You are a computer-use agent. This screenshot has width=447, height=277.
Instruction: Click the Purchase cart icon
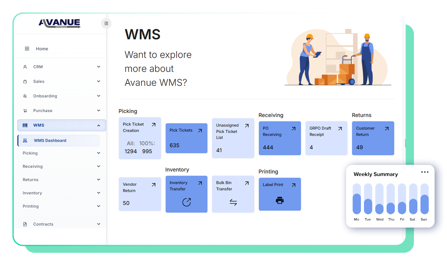coord(25,111)
